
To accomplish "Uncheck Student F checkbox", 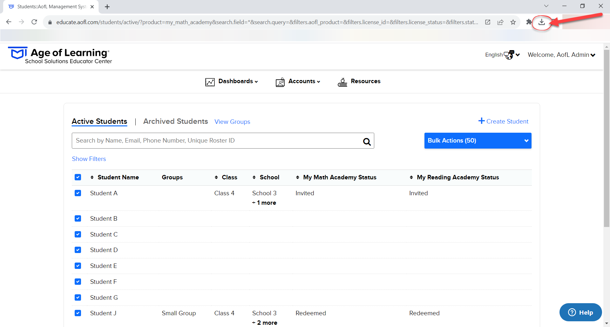I will click(78, 282).
